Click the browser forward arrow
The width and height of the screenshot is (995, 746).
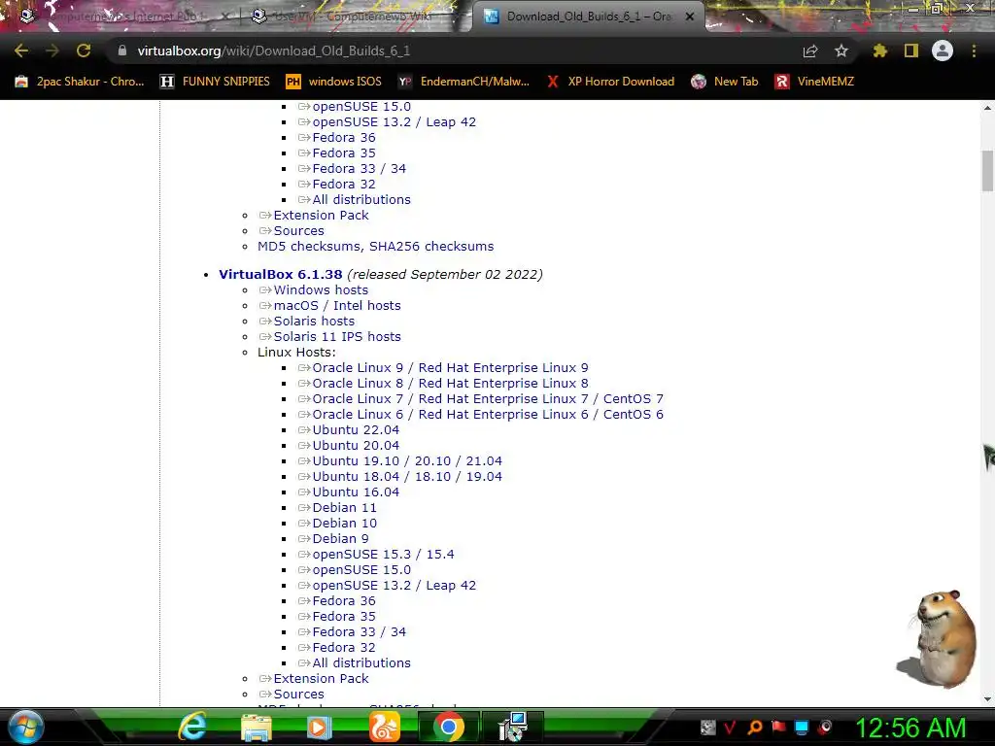52,51
